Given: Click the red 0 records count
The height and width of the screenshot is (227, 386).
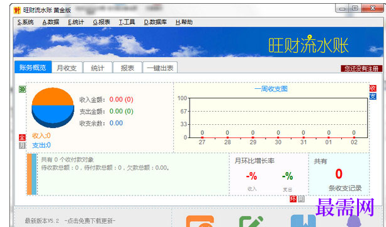Looking at the screenshot, I should [x=339, y=174].
